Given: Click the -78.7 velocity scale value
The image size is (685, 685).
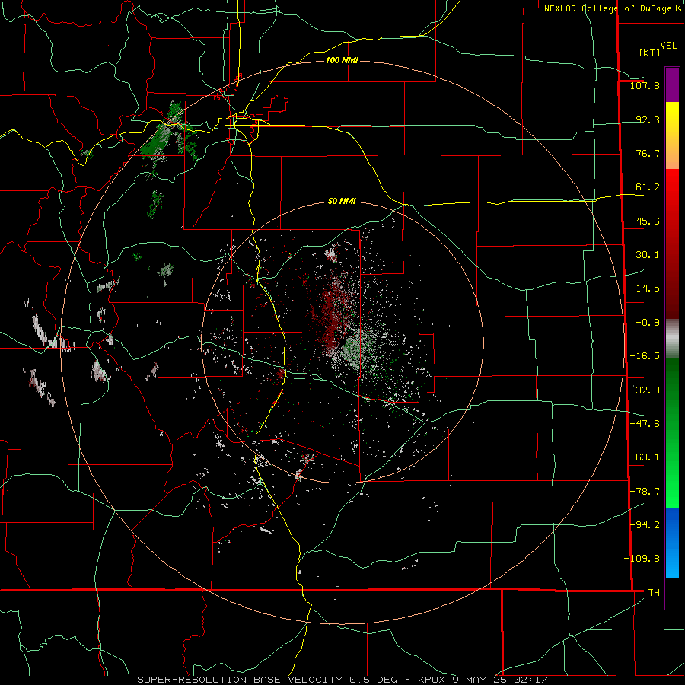Looking at the screenshot, I should [645, 492].
